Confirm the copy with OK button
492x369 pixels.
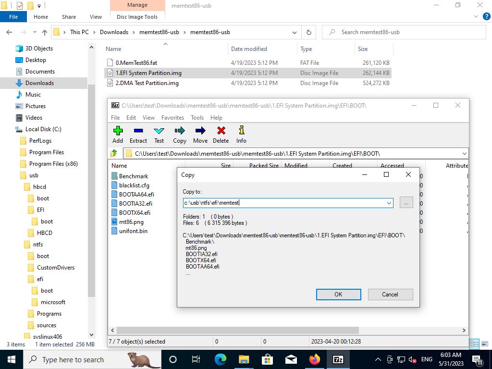point(338,295)
